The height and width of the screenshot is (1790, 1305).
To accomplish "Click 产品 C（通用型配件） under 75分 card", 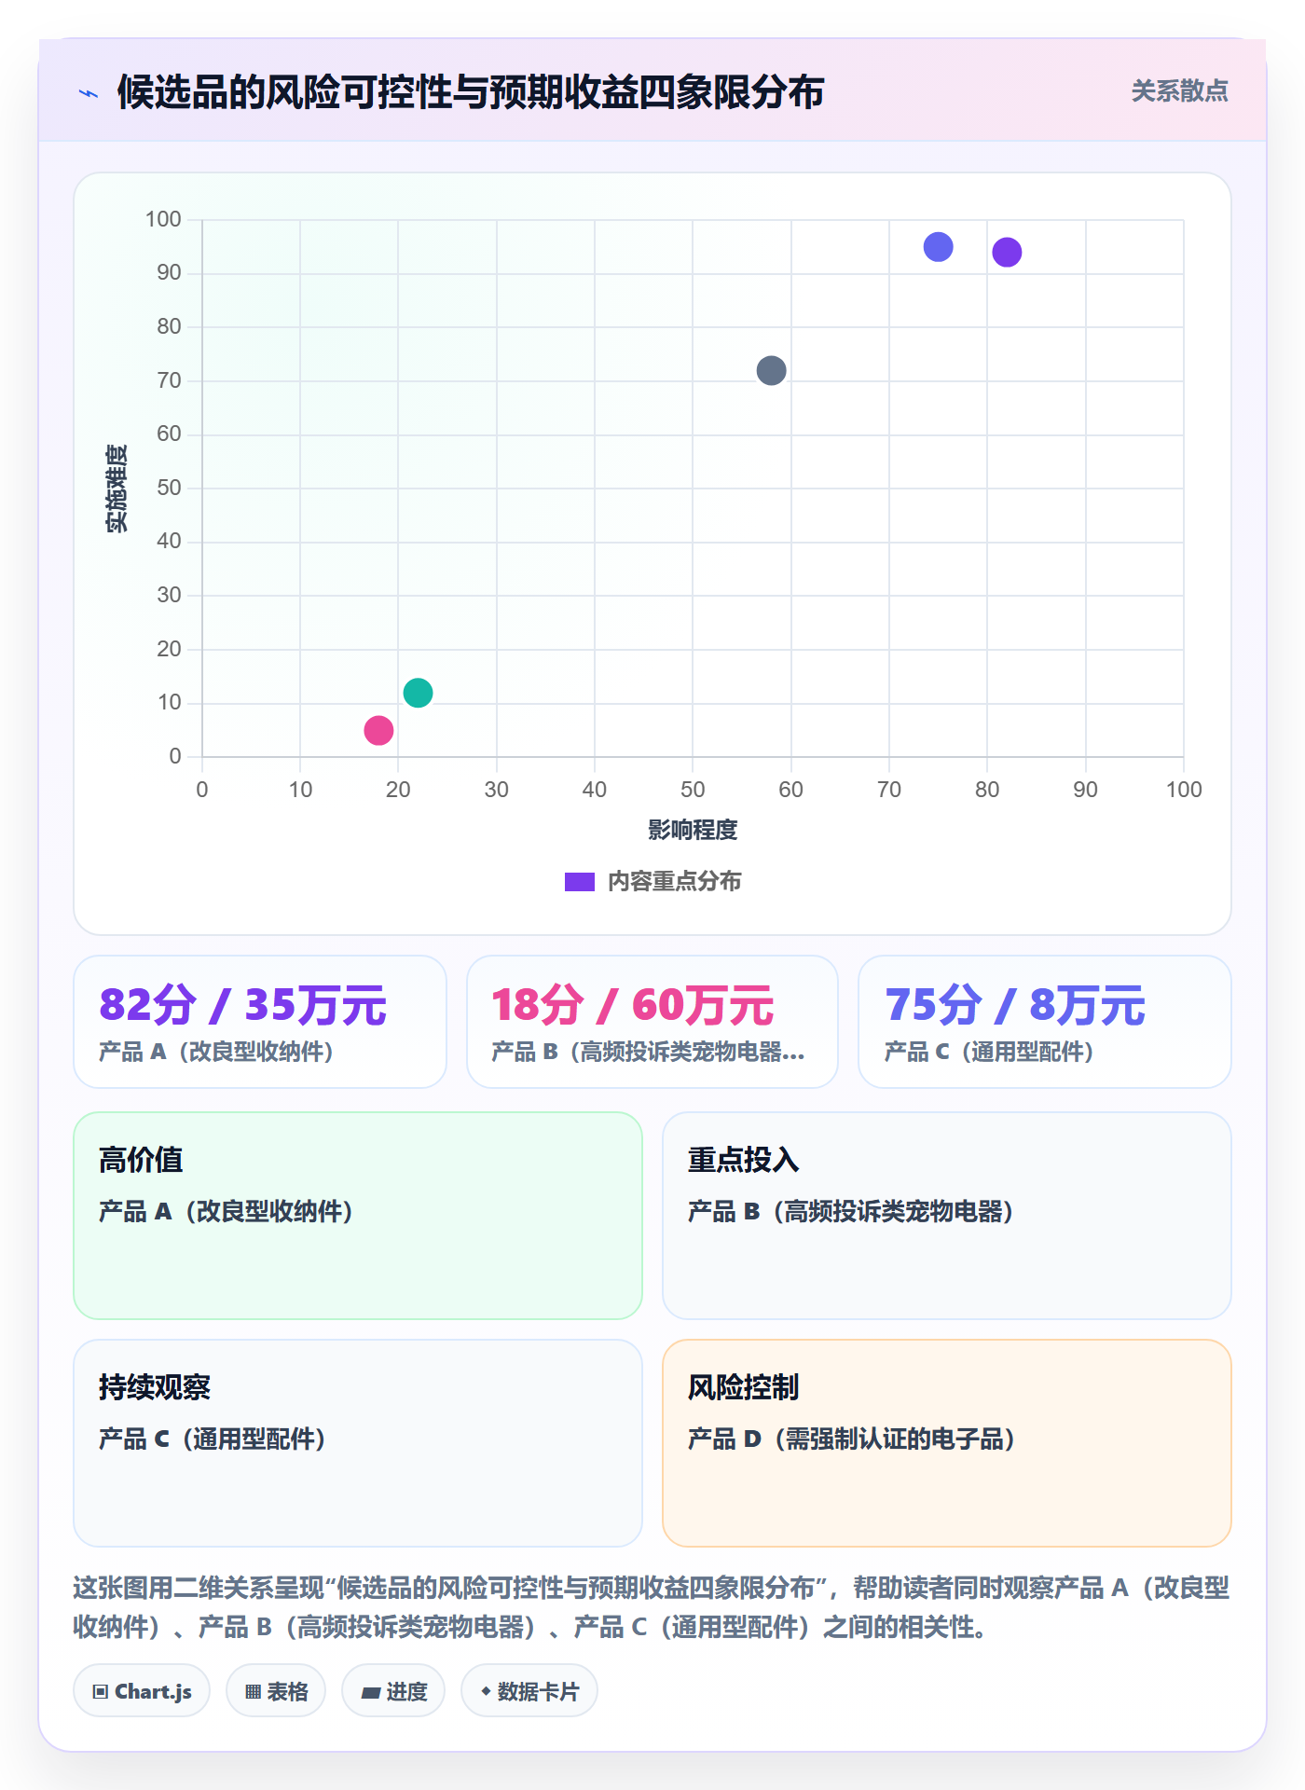I will (989, 1052).
